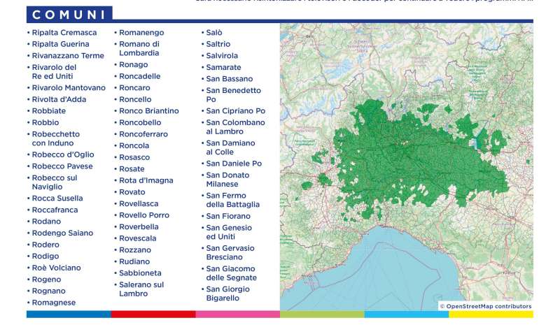560x325 pixels.
Task: Click the Rodengo Saiano entry
Action: pyautogui.click(x=62, y=233)
